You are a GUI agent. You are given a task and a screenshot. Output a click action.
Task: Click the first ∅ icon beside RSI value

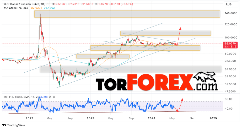50,97
